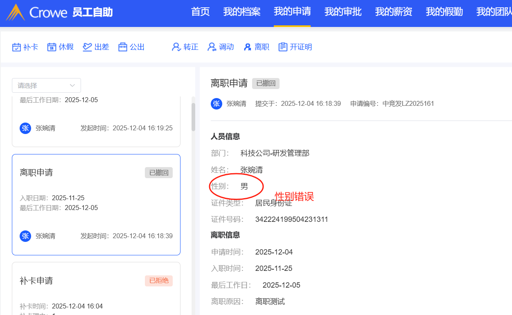Image resolution: width=512 pixels, height=315 pixels.
Task: Open the 我的薪资 tab
Action: pyautogui.click(x=393, y=12)
